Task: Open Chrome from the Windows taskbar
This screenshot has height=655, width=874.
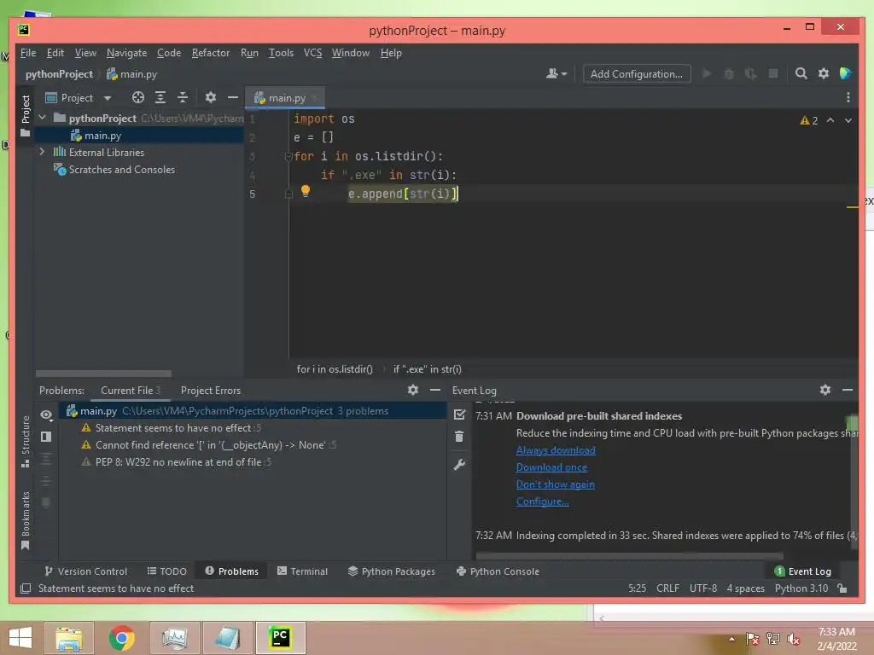Action: click(x=121, y=638)
